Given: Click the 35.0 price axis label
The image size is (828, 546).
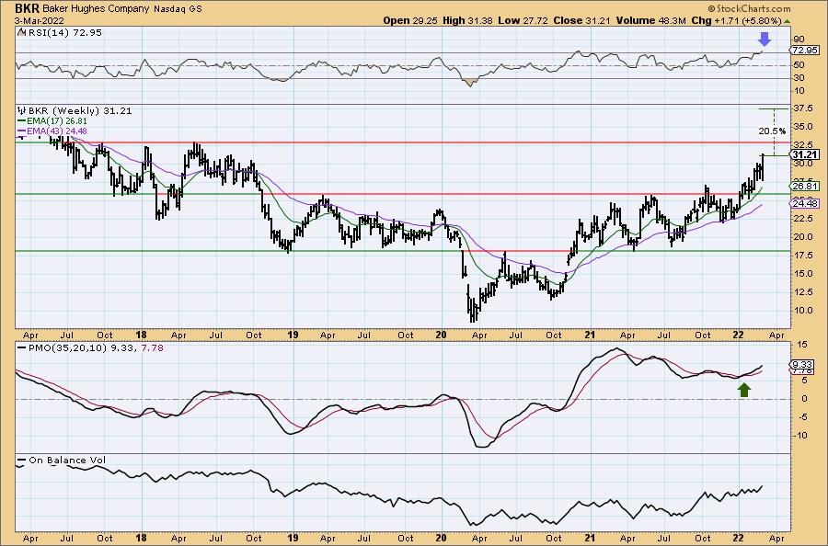Looking at the screenshot, I should click(801, 127).
